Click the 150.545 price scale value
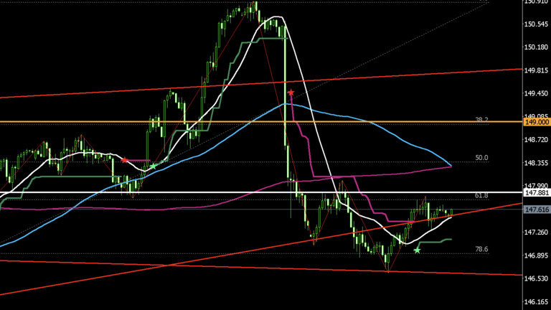Screen dimensions: 551x310 pos(536,24)
